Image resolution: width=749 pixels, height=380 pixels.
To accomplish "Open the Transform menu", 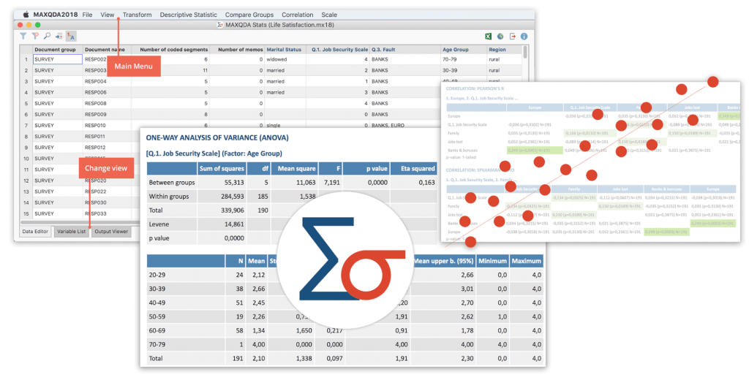I will [137, 15].
